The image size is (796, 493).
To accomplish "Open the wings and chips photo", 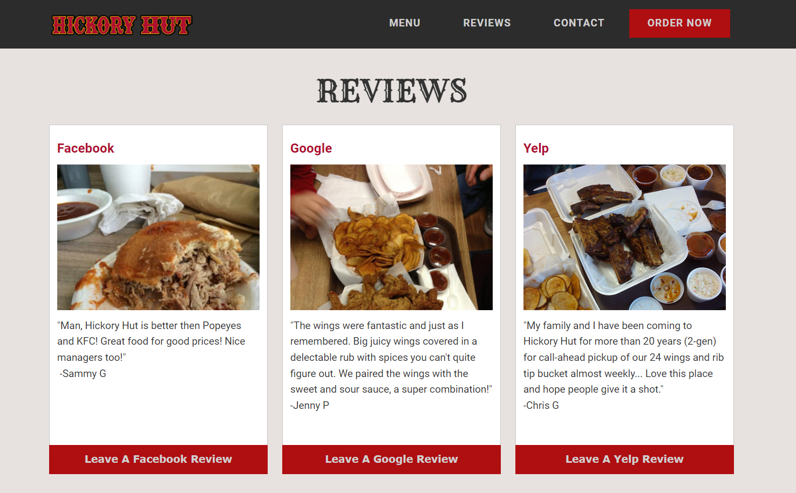I will click(391, 237).
